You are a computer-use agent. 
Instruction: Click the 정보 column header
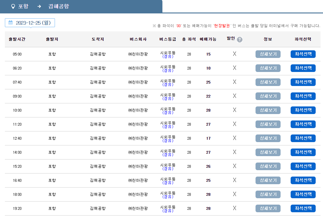(268, 39)
